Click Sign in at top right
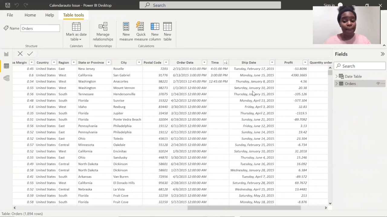Viewport: 387px width, 217px height. [329, 5]
